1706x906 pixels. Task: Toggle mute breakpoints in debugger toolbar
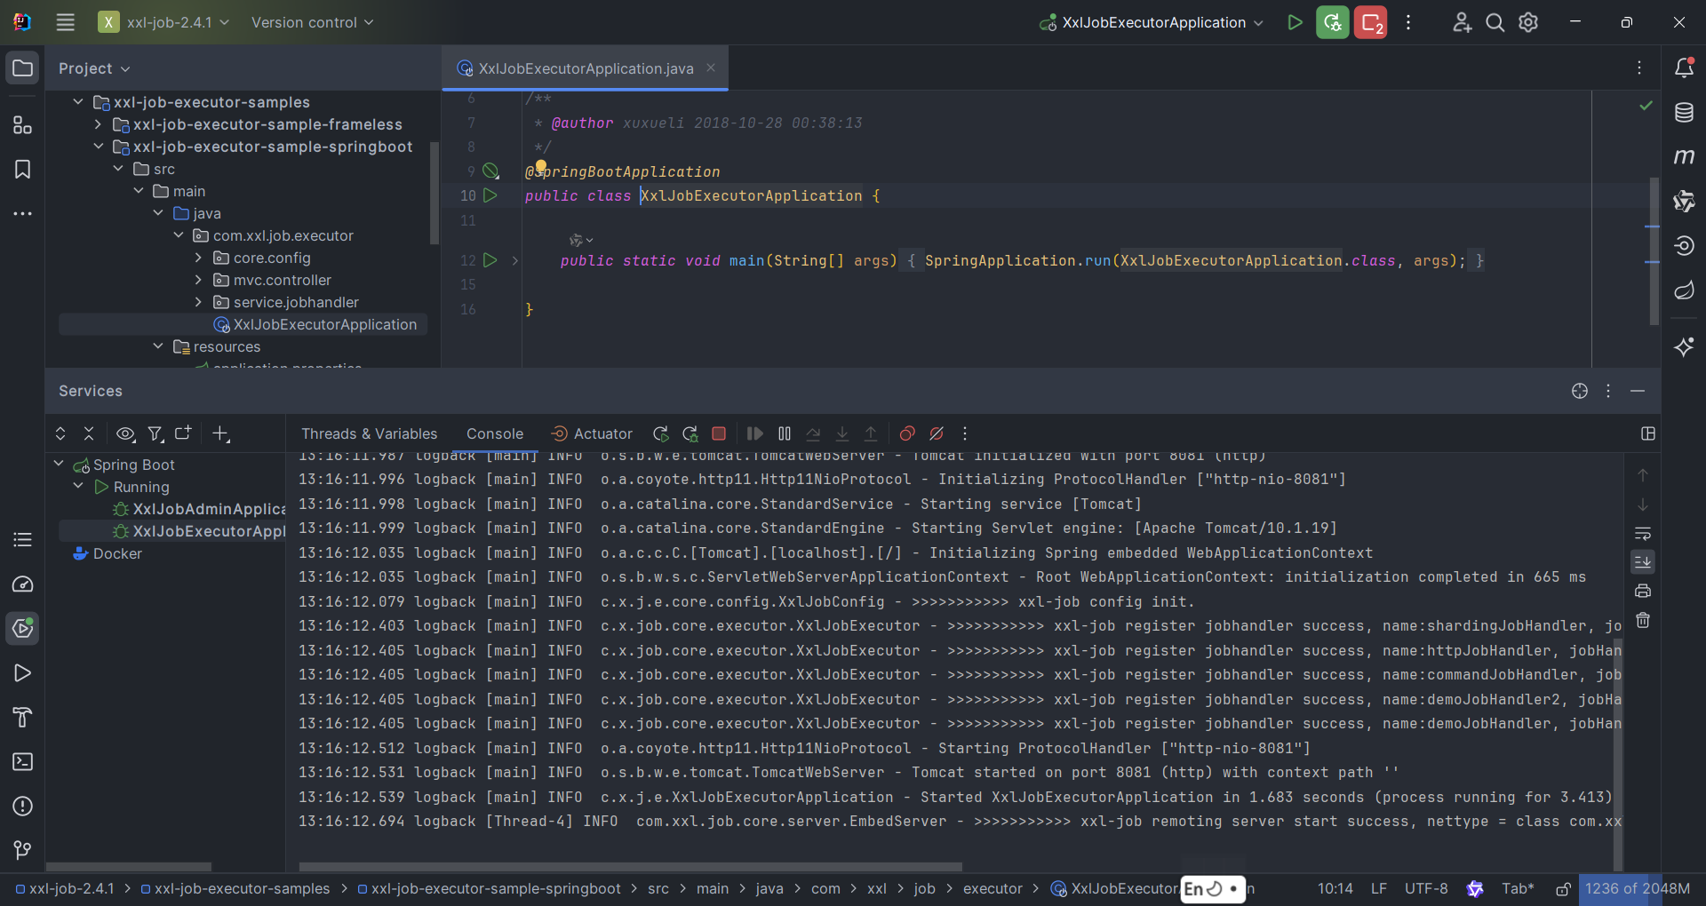point(937,433)
